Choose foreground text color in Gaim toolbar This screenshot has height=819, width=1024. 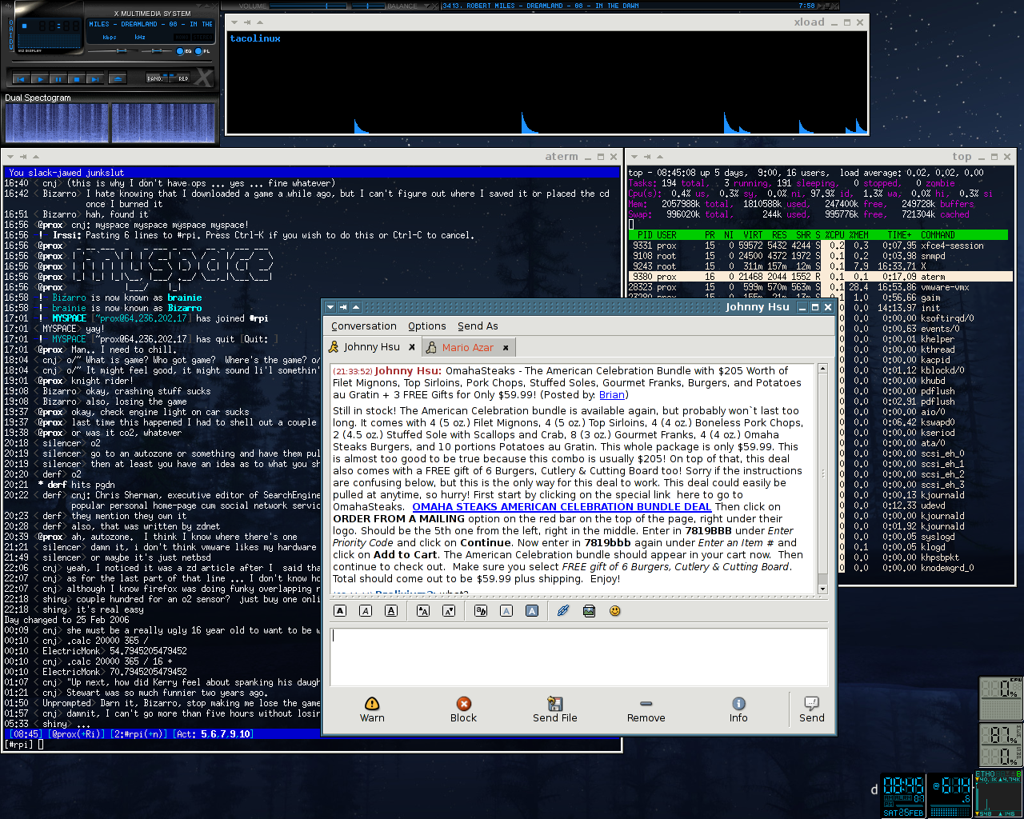point(506,611)
